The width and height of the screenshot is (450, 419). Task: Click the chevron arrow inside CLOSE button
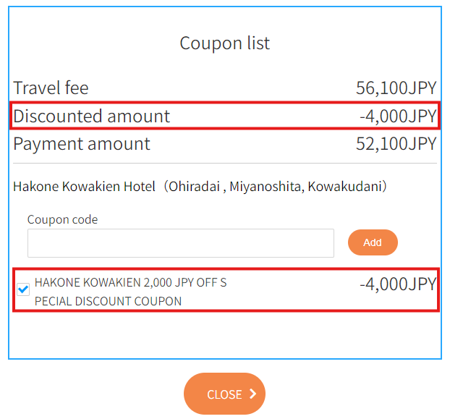[x=252, y=394]
